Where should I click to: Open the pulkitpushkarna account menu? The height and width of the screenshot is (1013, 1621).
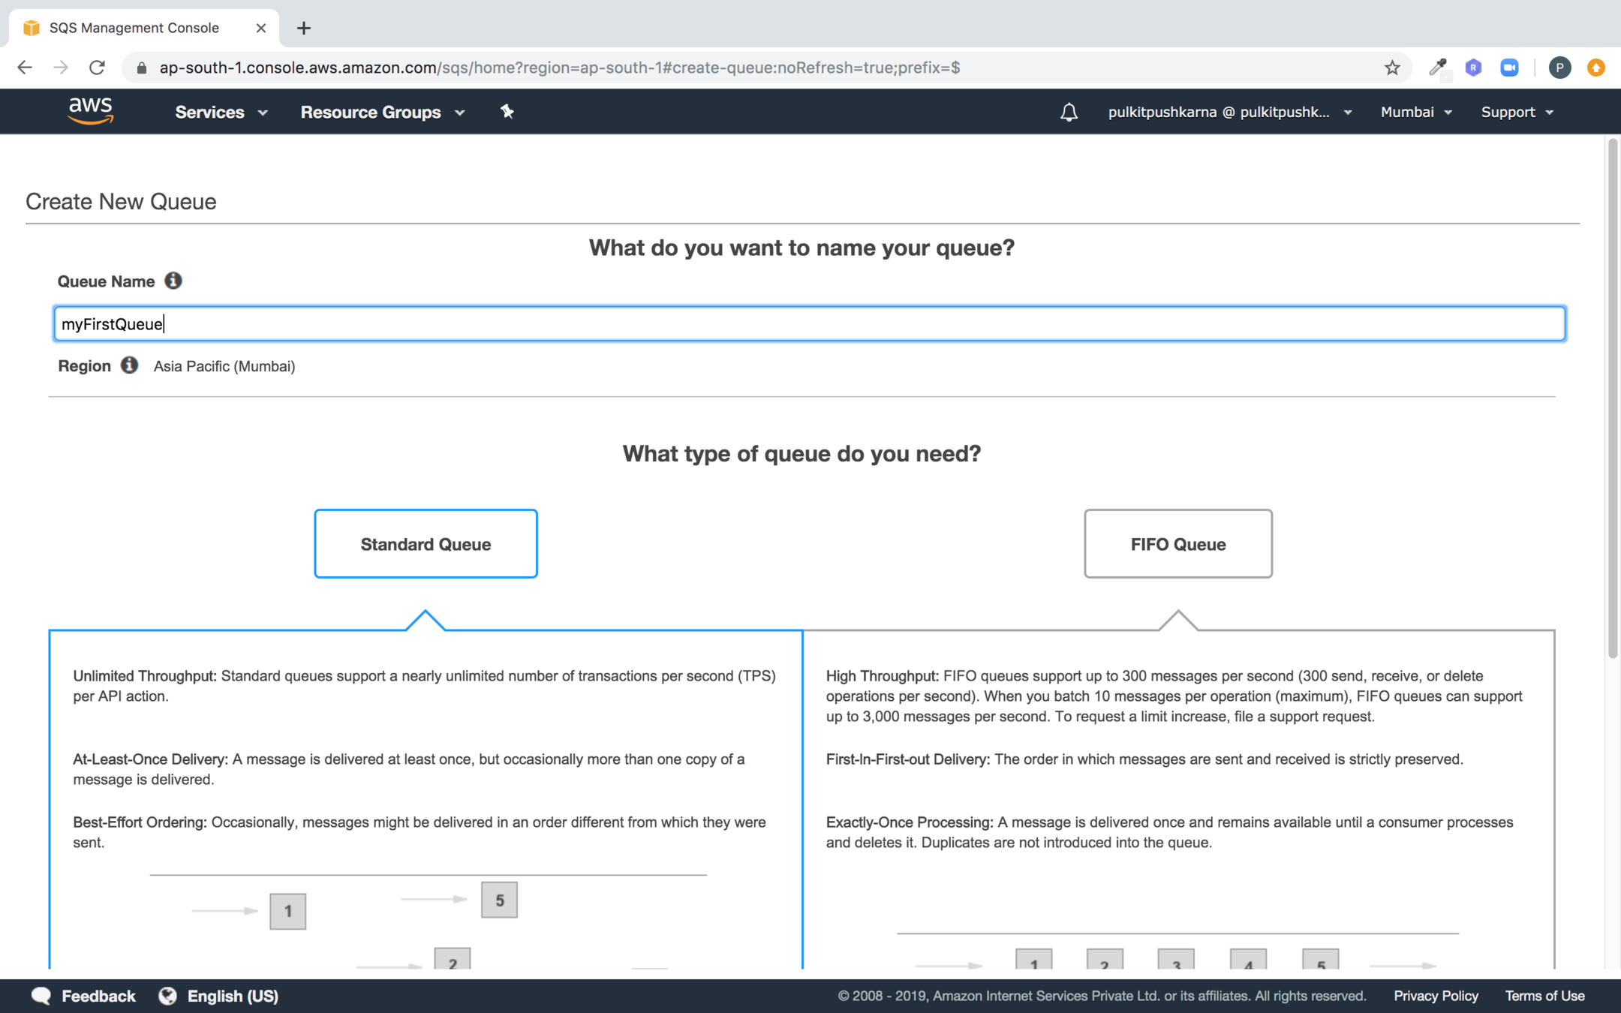1229,112
